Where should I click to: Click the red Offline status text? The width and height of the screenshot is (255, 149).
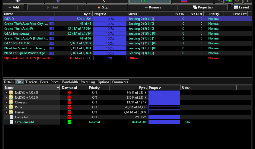tap(133, 58)
